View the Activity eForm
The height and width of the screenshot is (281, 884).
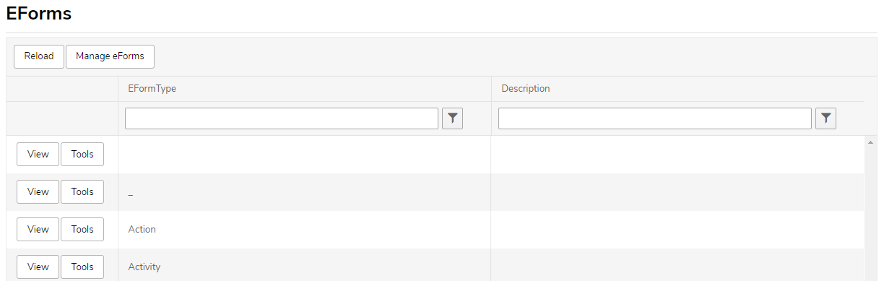tap(38, 267)
